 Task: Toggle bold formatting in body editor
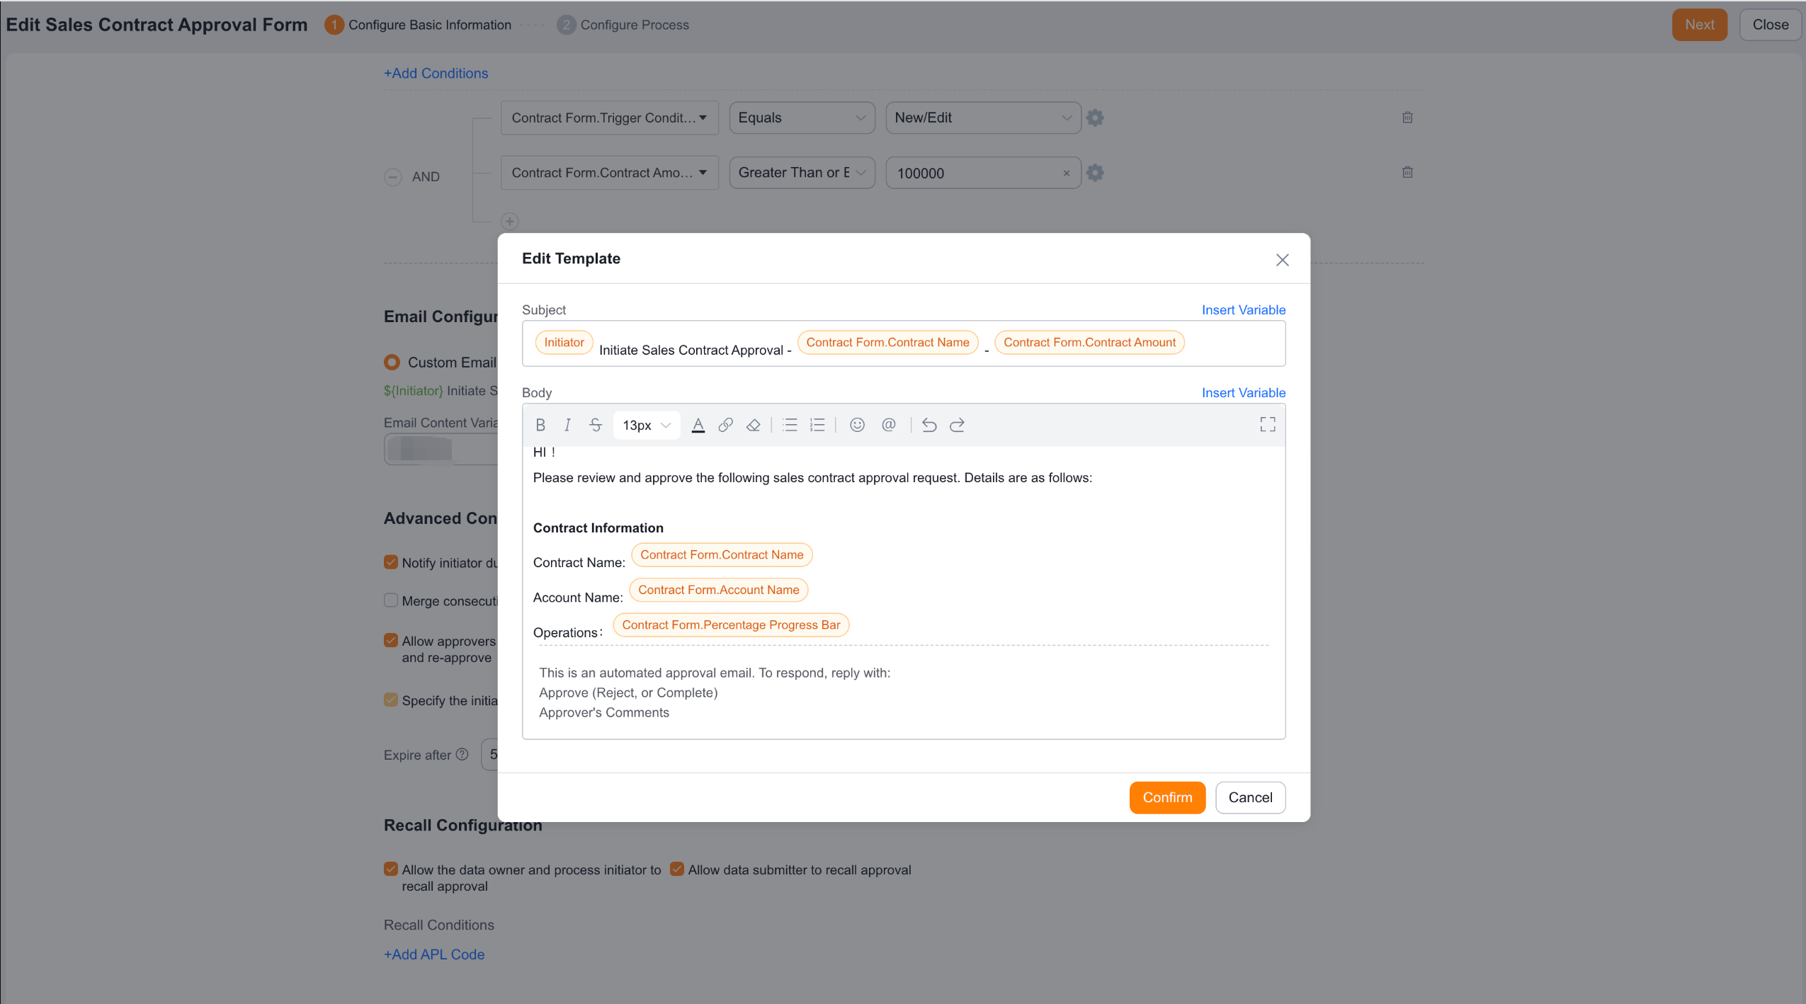(540, 425)
